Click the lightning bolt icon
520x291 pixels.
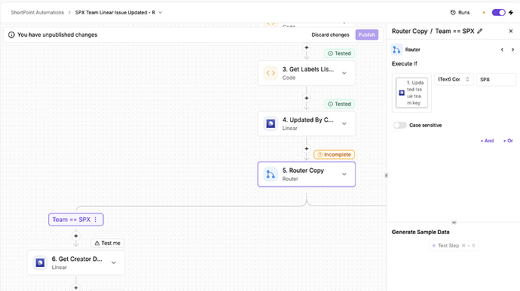tap(511, 13)
